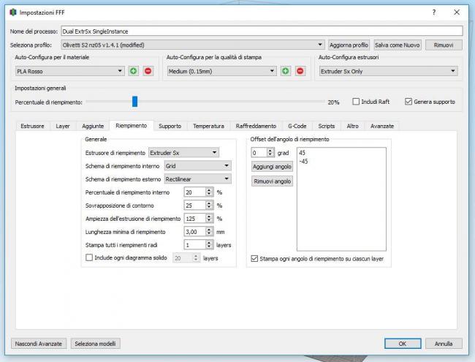Expand the Schema di riempimento interno dropdown

(x=189, y=166)
